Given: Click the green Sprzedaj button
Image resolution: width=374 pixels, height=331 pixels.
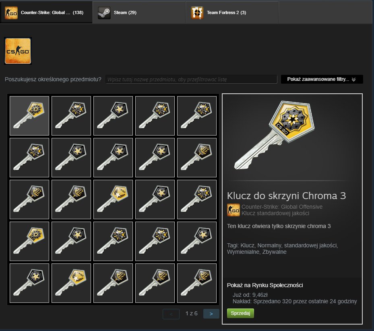Looking at the screenshot, I should coord(240,313).
